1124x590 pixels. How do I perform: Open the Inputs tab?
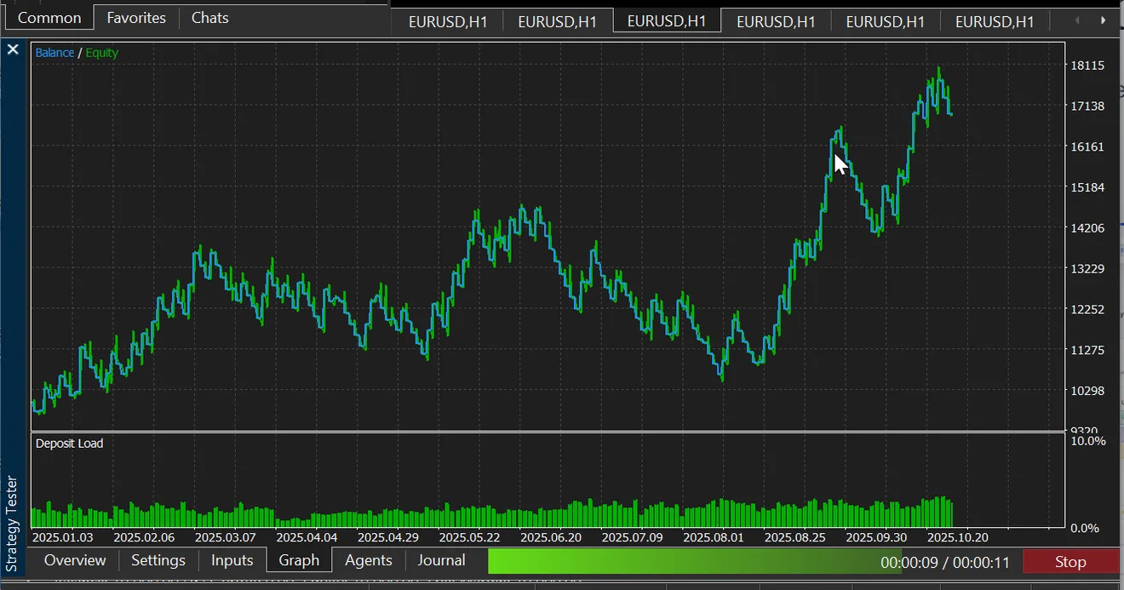[x=232, y=560]
